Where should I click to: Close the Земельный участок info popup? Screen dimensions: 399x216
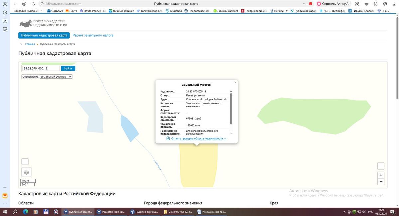[235, 82]
